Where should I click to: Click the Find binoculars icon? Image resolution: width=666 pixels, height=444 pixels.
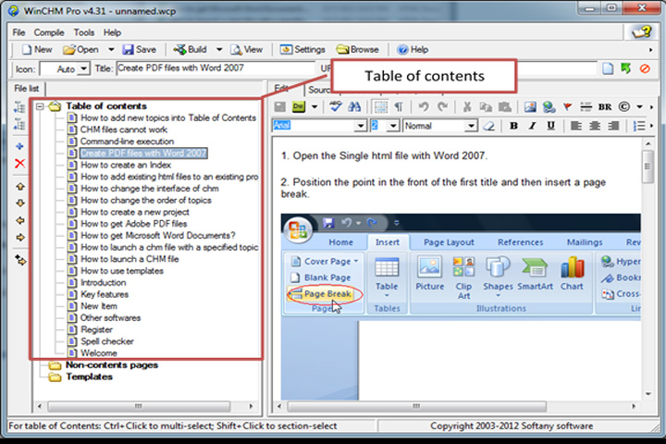(x=354, y=107)
